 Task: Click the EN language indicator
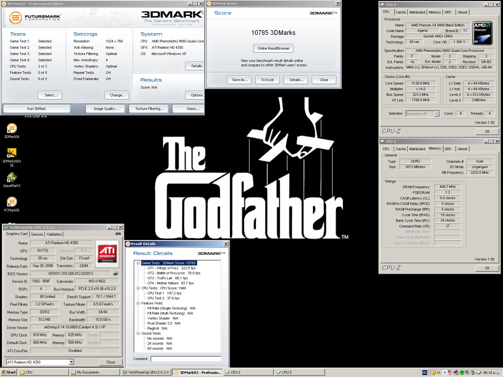tap(424, 373)
